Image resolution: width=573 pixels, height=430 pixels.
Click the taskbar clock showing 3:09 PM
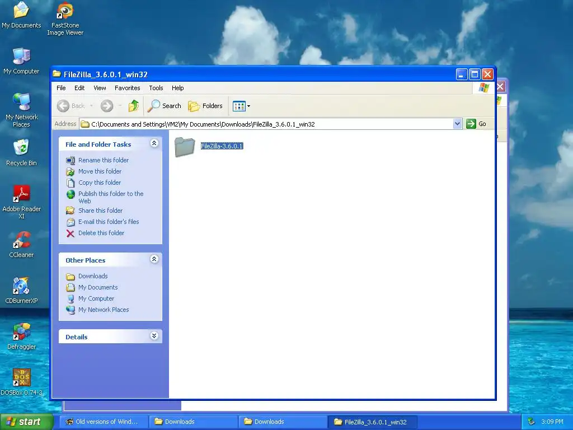(552, 422)
